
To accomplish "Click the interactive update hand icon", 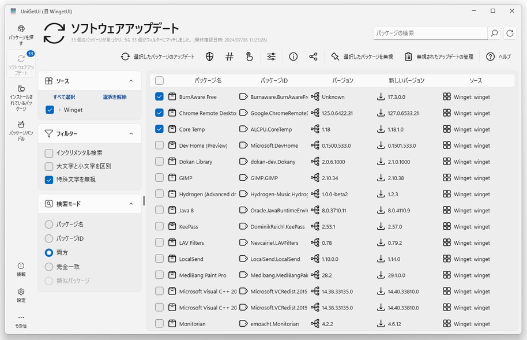I will [x=249, y=57].
